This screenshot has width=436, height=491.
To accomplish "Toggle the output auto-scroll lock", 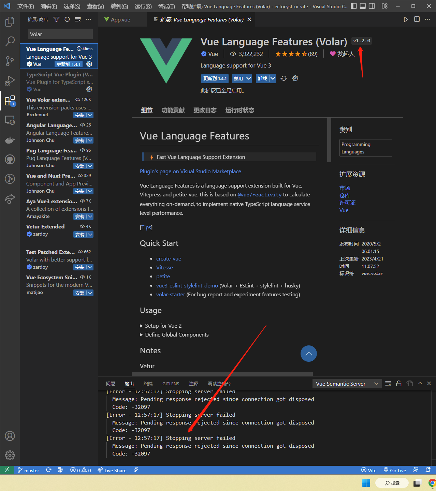I will [399, 383].
